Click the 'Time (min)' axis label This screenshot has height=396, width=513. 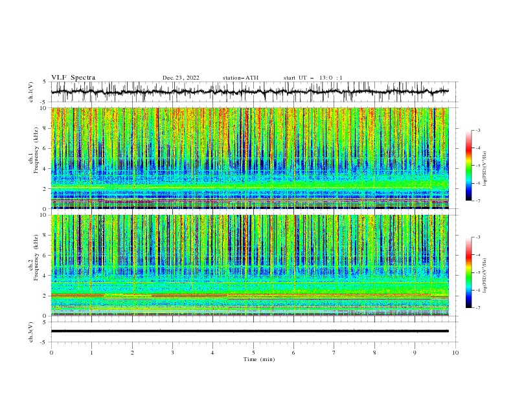click(259, 359)
